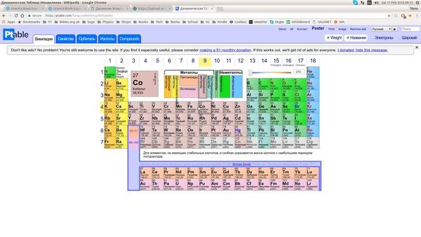The height and width of the screenshot is (237, 421).
Task: Click the Ptable logo
Action: pyautogui.click(x=16, y=34)
